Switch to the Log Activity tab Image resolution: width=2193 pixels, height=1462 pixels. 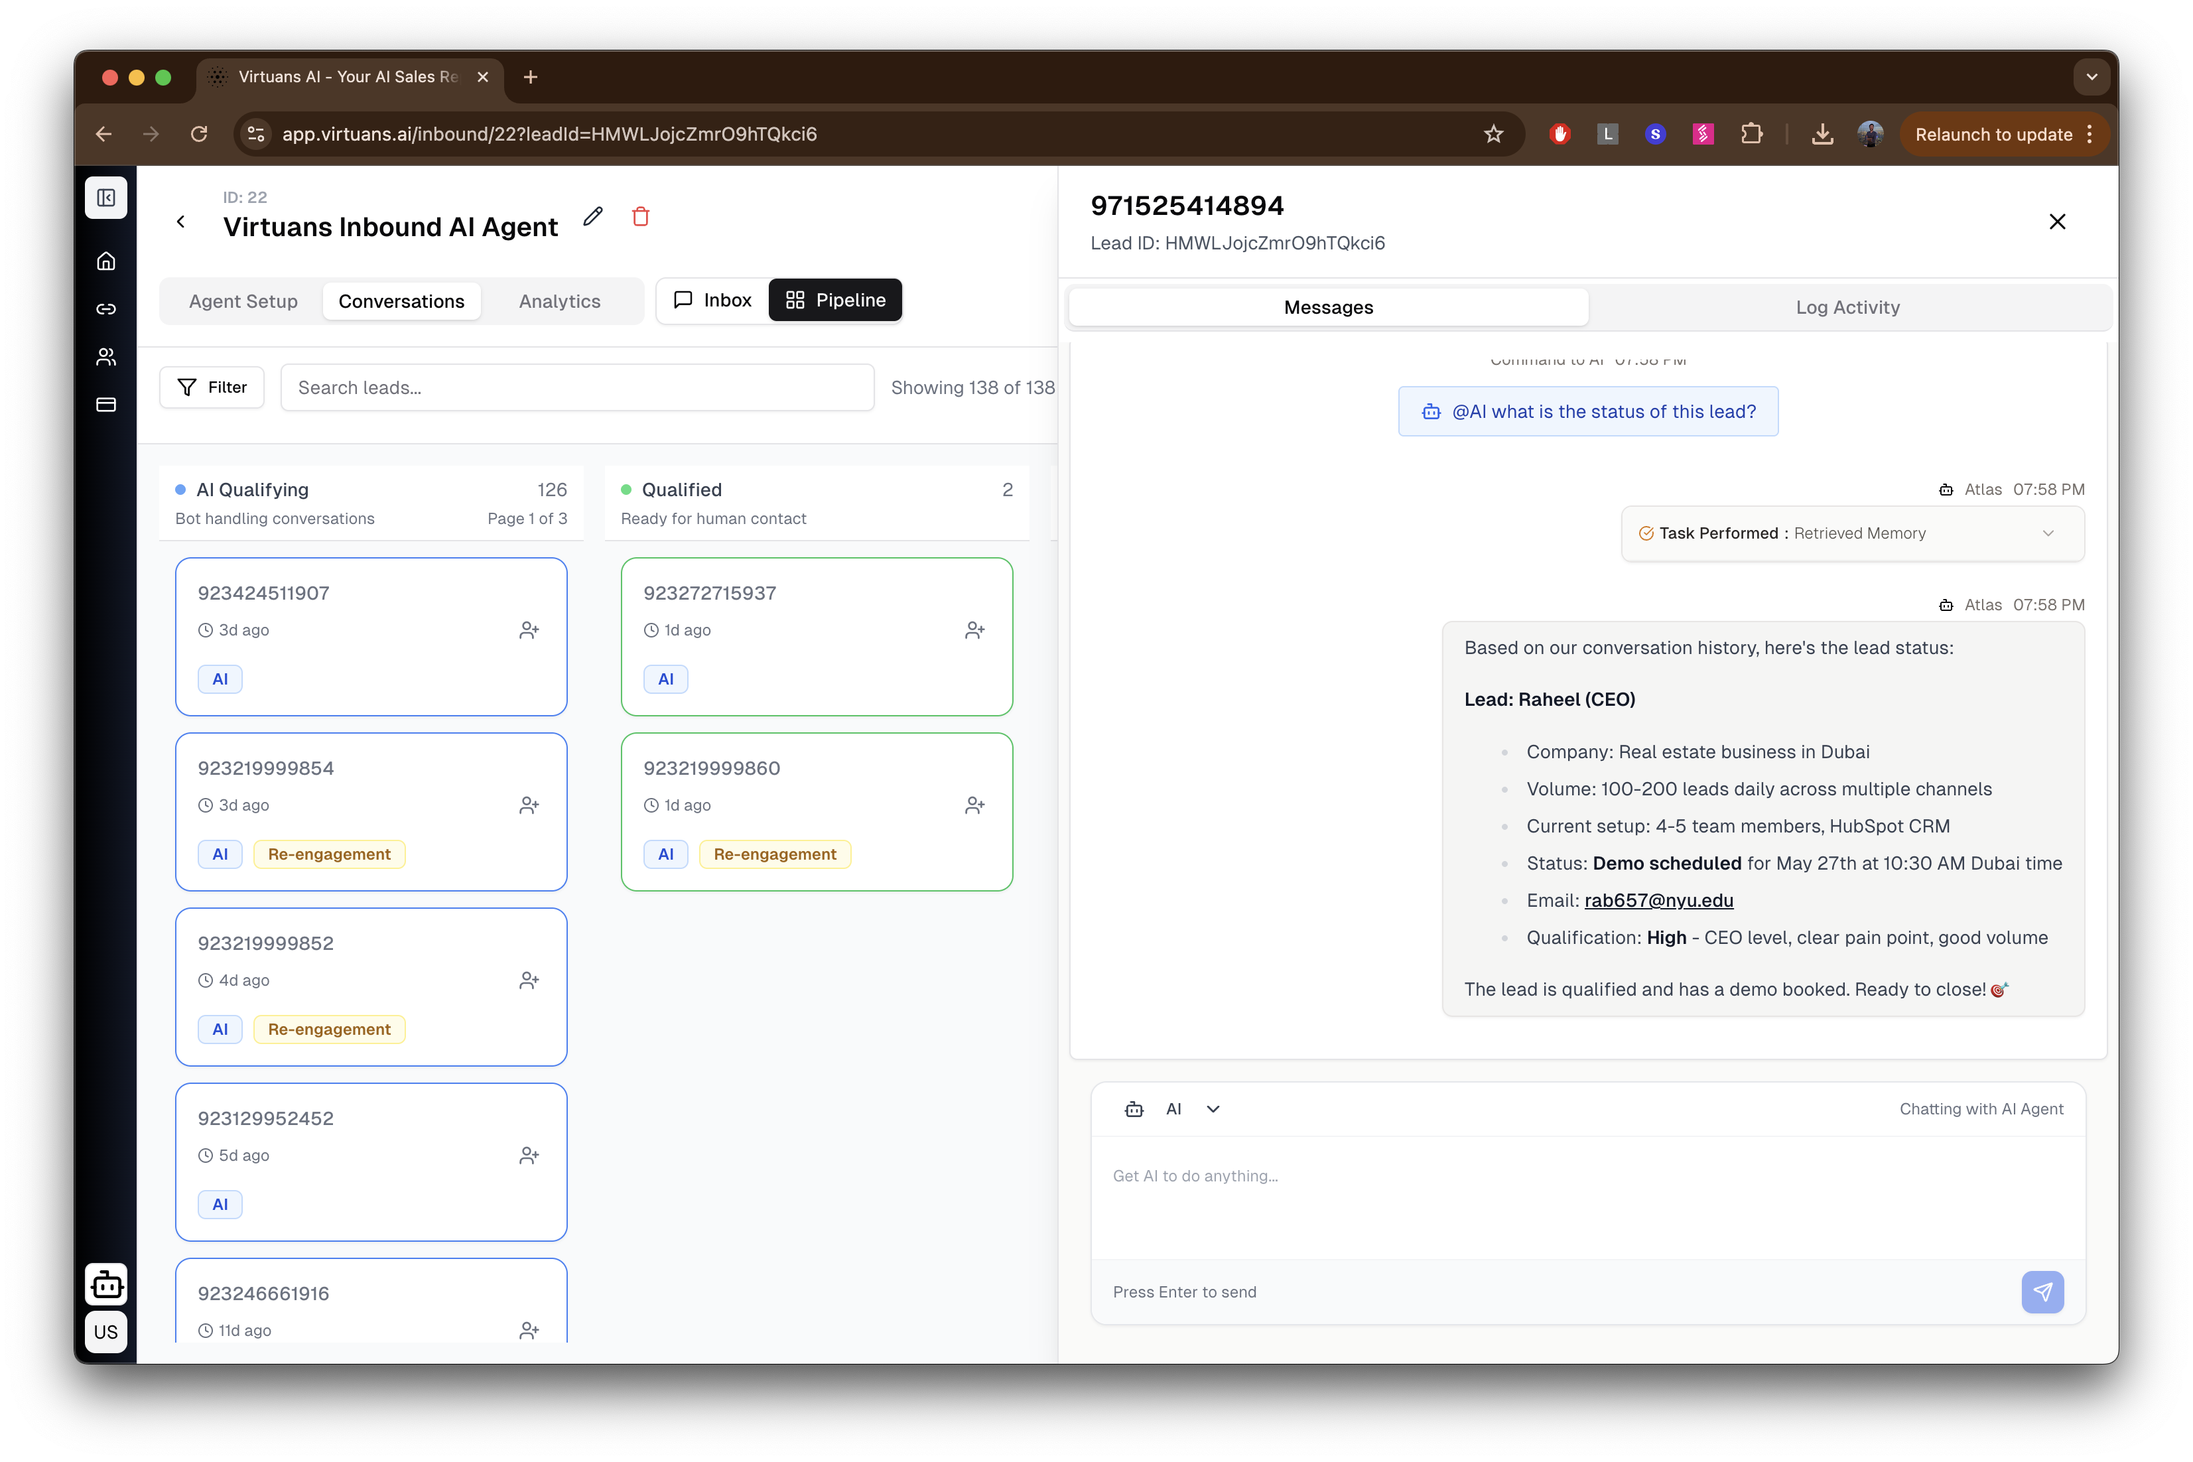1848,308
